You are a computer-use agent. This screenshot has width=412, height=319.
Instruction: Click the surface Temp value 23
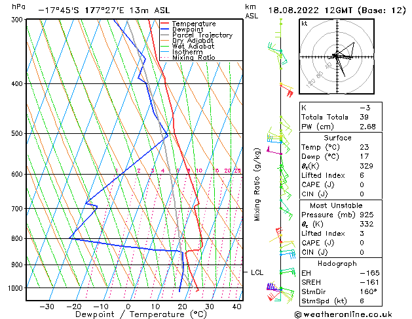coord(364,147)
